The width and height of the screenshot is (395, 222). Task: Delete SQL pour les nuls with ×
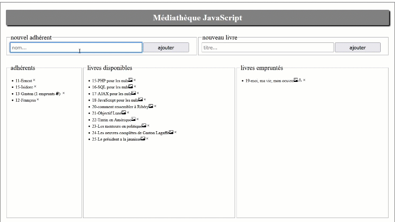coord(135,86)
